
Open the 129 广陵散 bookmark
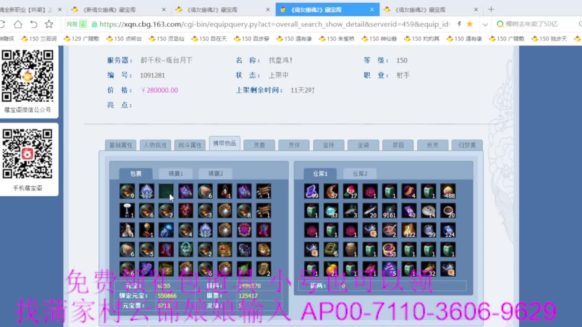click(82, 39)
